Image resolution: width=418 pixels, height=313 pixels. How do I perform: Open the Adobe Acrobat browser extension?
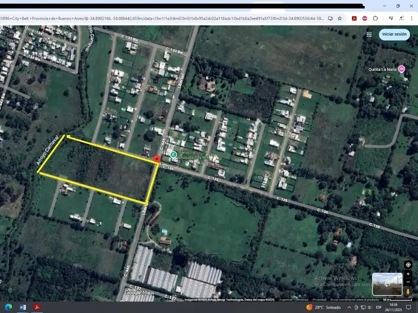coord(355,18)
